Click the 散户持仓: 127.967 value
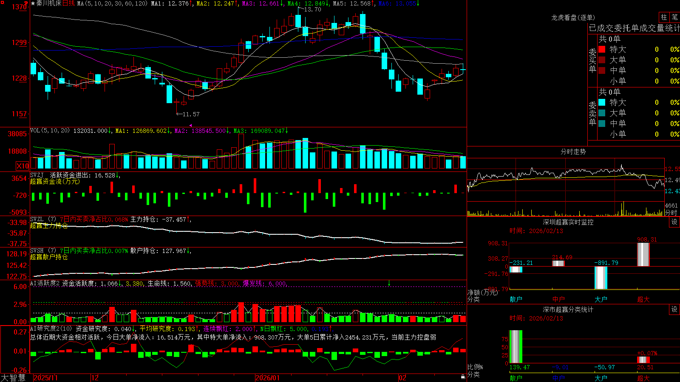The width and height of the screenshot is (680, 382). (x=158, y=251)
